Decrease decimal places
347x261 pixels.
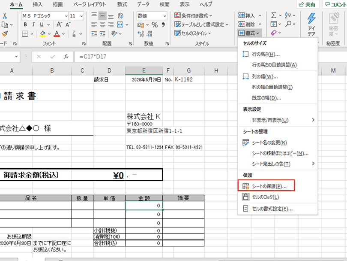(149, 34)
